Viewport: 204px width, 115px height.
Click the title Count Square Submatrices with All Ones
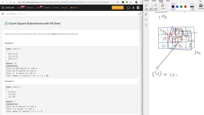tap(34, 23)
